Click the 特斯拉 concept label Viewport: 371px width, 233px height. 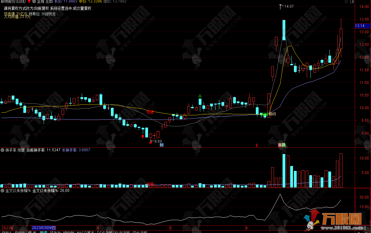34,14
